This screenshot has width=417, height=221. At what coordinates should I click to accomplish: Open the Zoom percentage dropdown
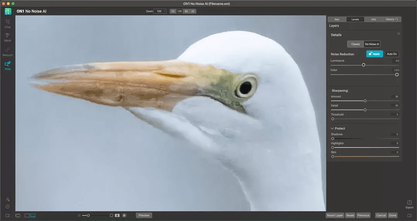(x=160, y=11)
